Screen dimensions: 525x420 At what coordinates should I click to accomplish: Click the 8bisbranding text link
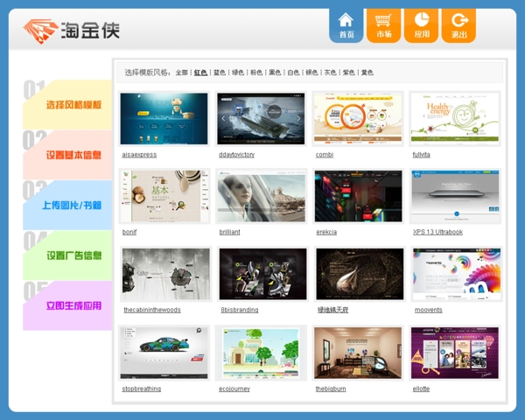click(240, 310)
